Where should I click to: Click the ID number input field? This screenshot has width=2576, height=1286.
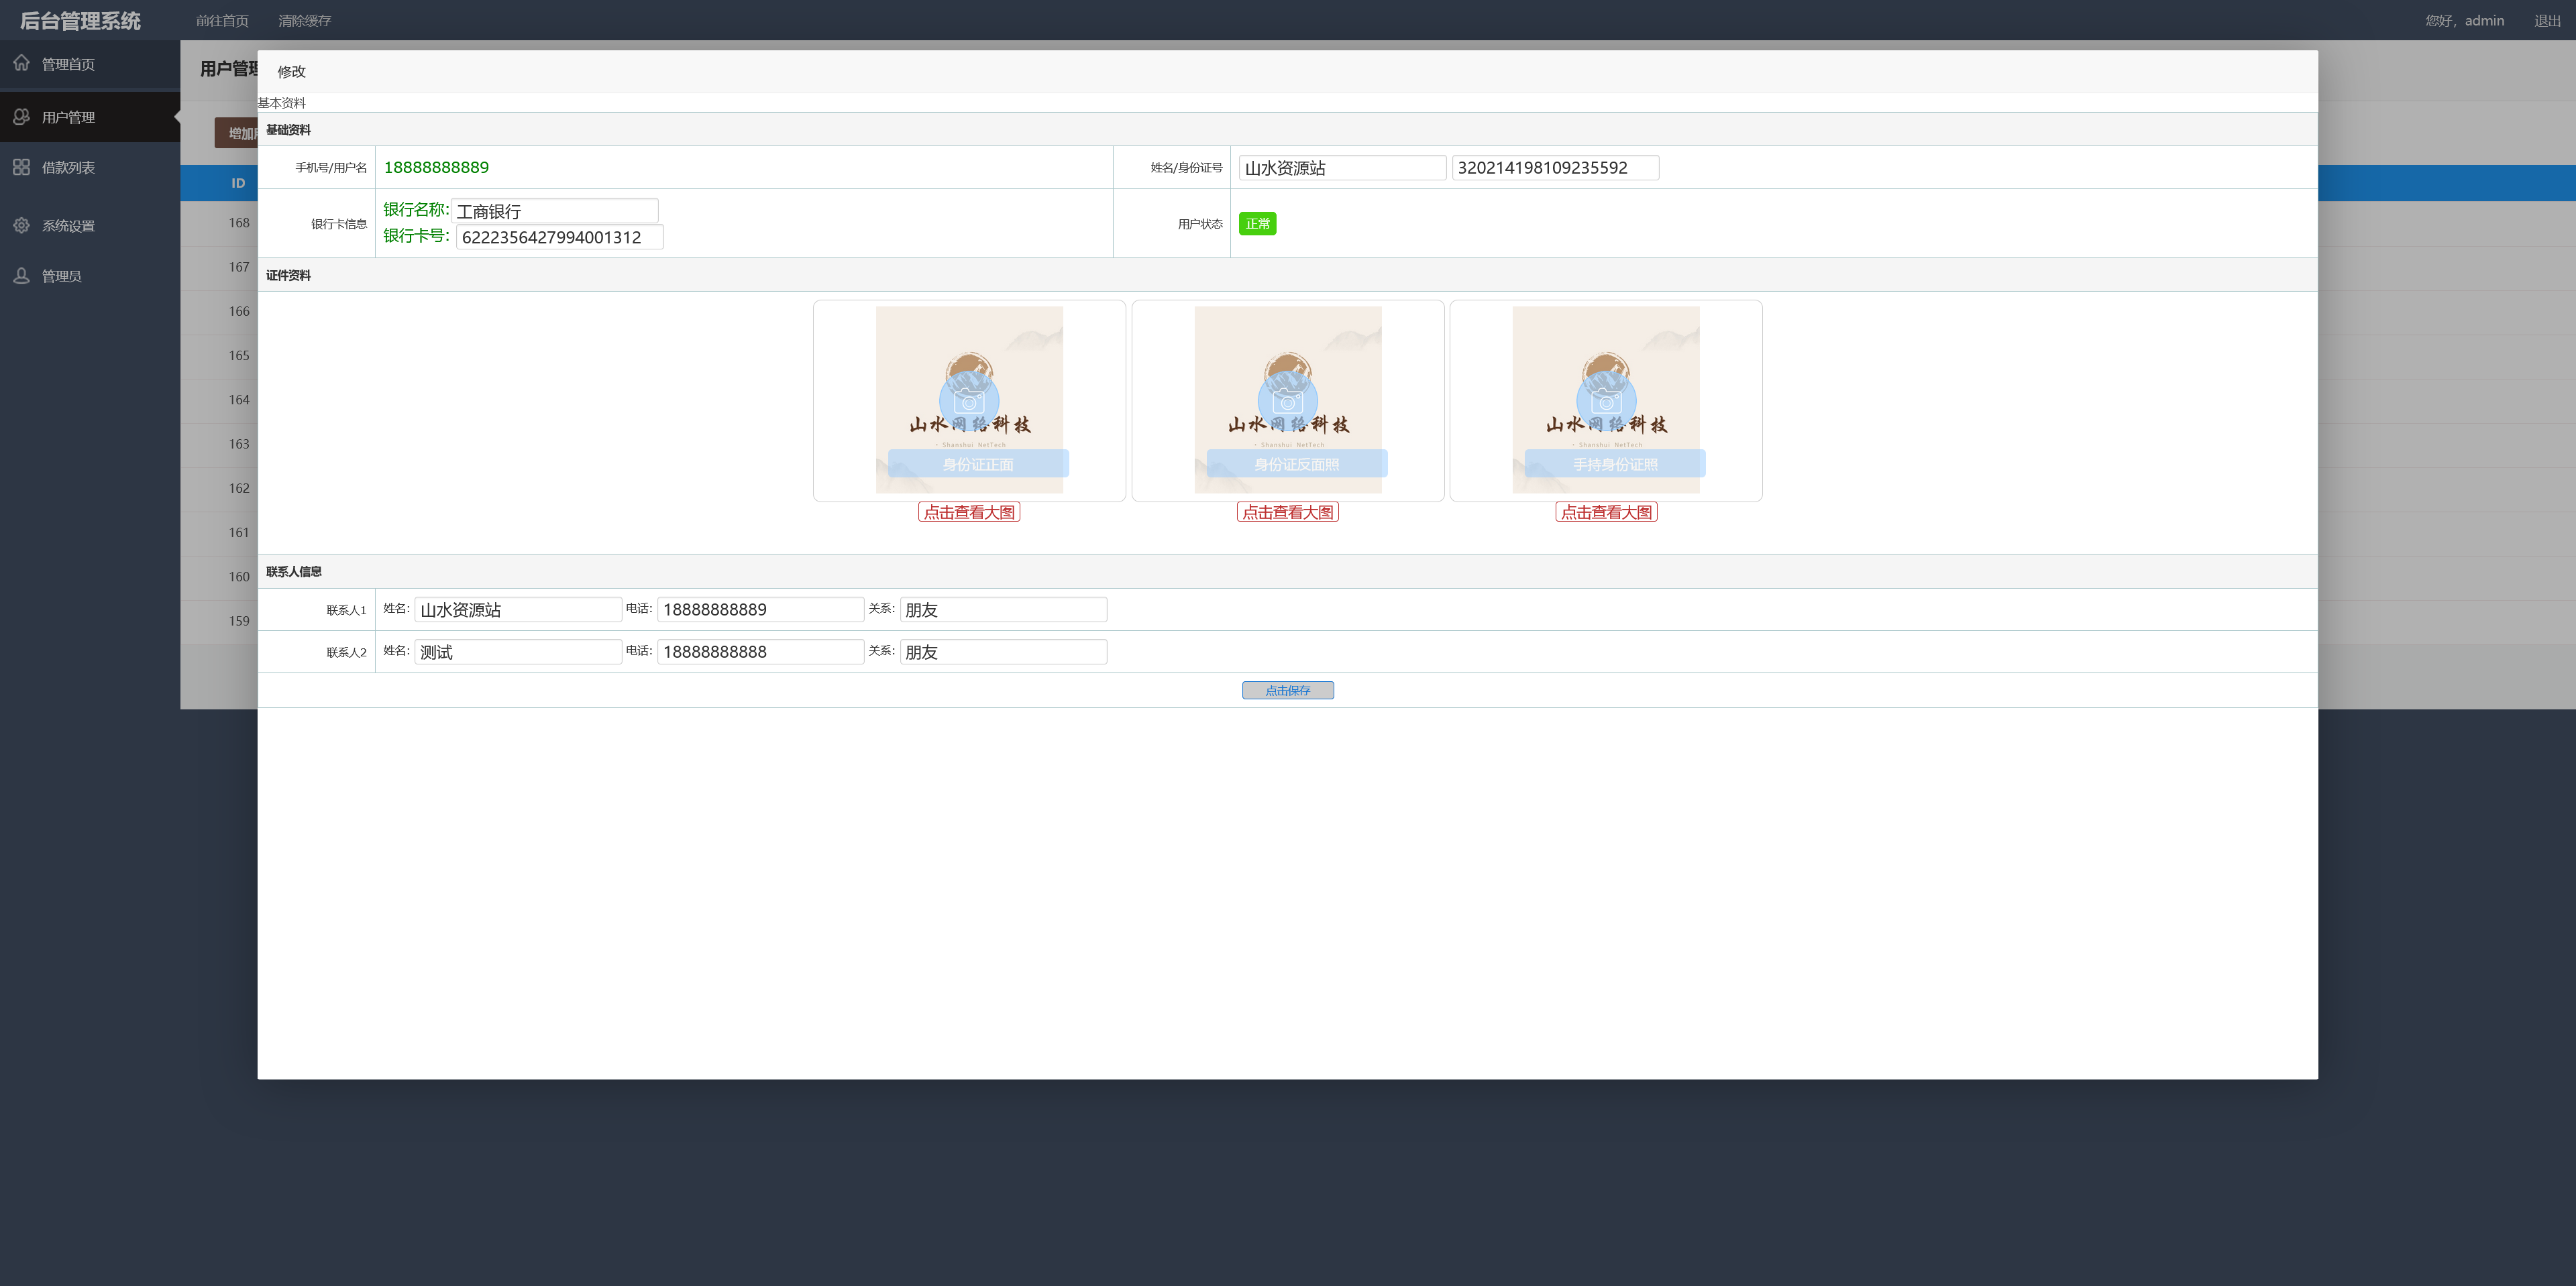[x=1555, y=168]
